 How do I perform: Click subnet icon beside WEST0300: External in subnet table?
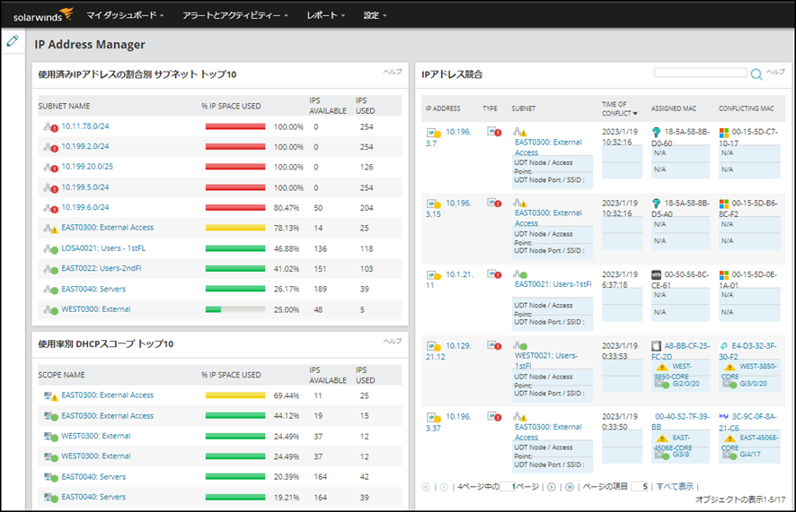tap(50, 309)
